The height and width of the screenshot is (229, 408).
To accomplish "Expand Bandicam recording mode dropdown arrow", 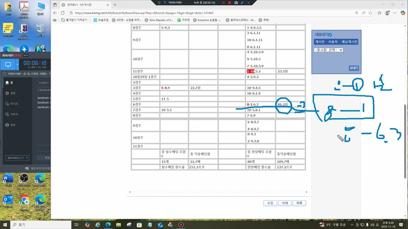I will point(18,65).
